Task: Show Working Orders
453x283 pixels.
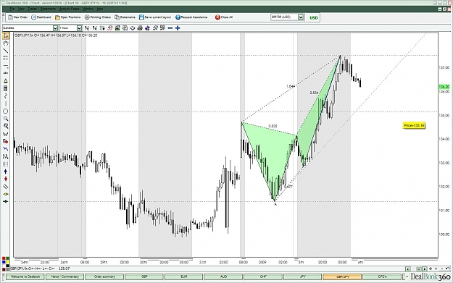Action: (98, 17)
